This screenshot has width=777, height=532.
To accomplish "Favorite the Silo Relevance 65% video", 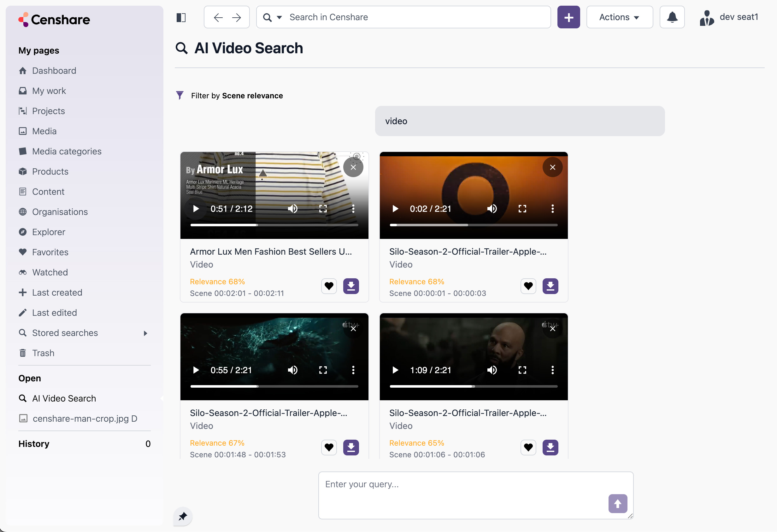I will [x=528, y=448].
